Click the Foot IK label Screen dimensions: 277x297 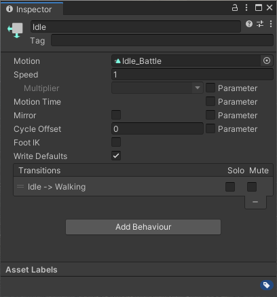(x=26, y=143)
